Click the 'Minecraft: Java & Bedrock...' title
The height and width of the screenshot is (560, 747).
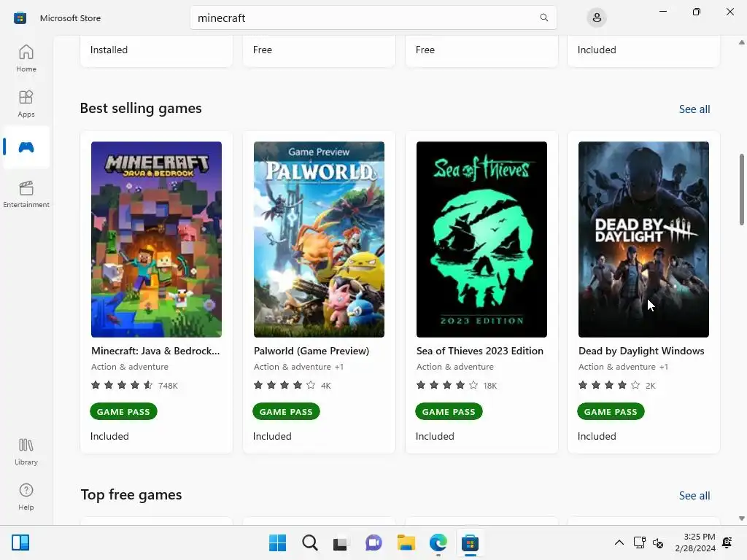coord(155,351)
